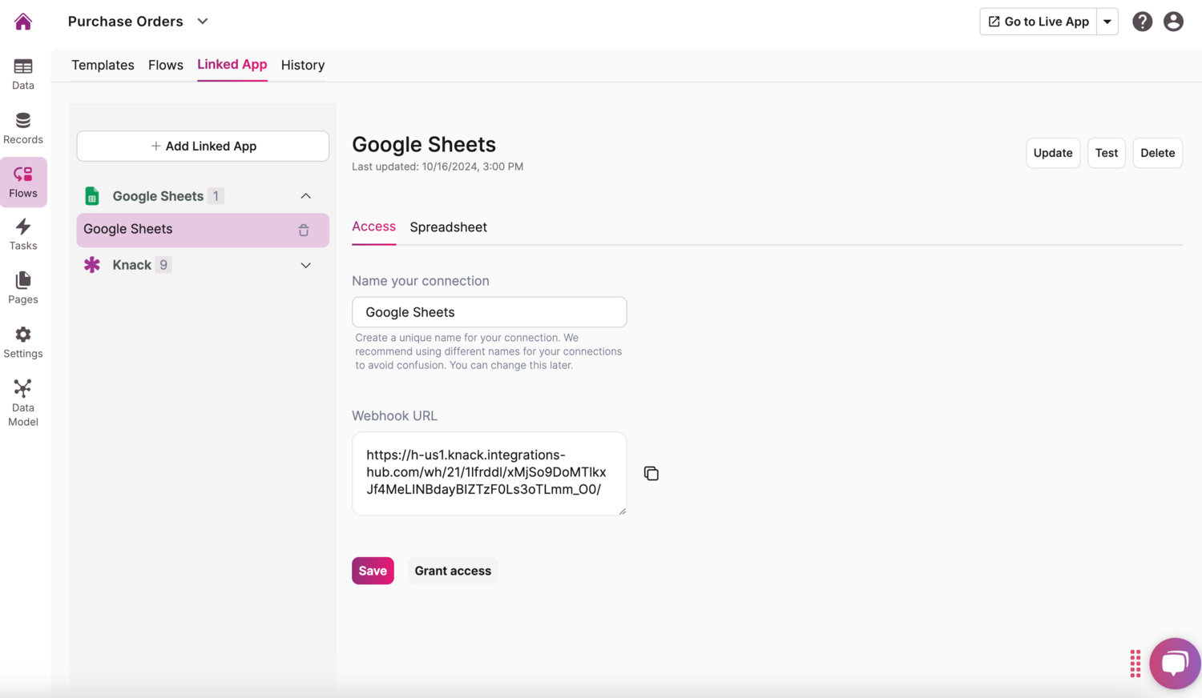Click the Grant access button

point(453,571)
